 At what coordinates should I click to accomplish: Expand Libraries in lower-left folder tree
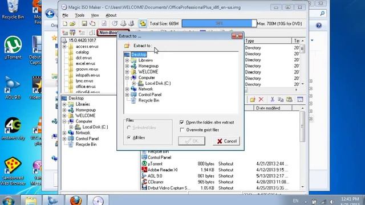(64, 104)
